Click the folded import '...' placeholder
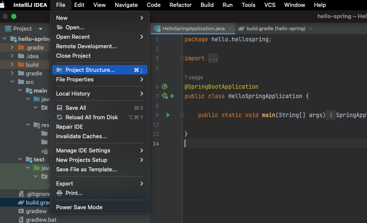 tap(213, 58)
